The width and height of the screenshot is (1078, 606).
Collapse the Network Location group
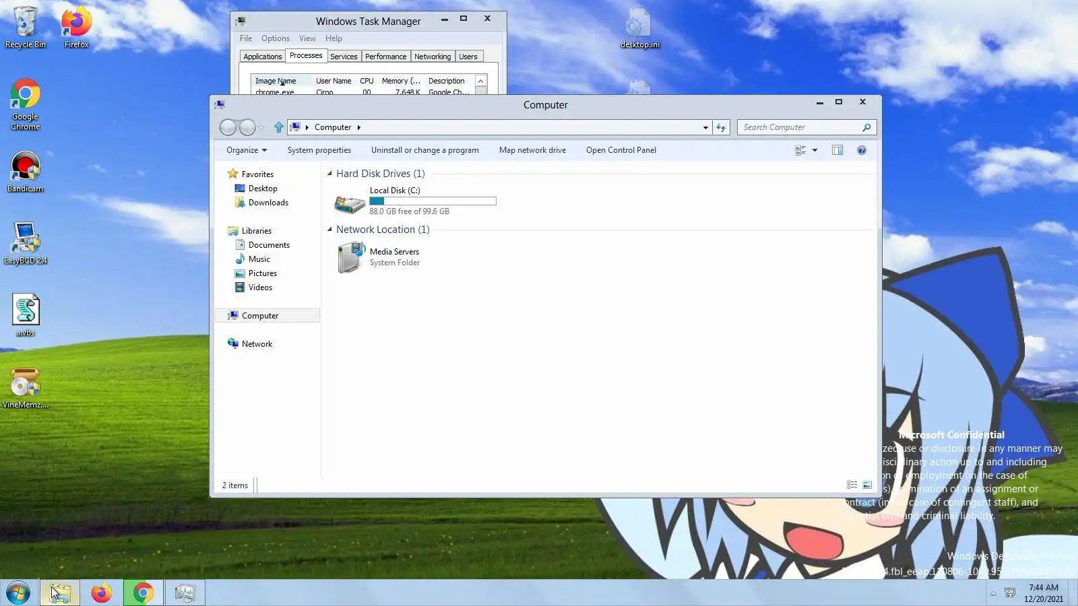coord(330,230)
